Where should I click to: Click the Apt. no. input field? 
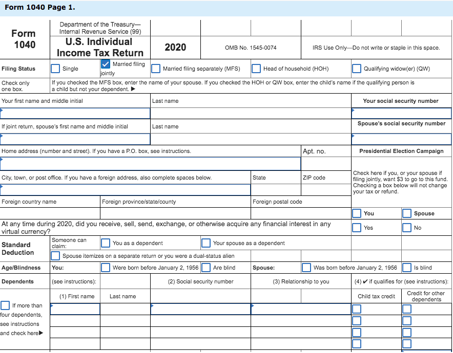pos(326,164)
